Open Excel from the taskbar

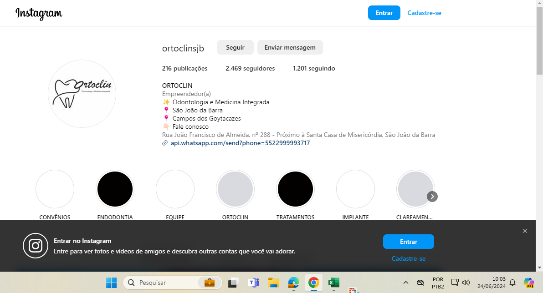click(x=334, y=283)
